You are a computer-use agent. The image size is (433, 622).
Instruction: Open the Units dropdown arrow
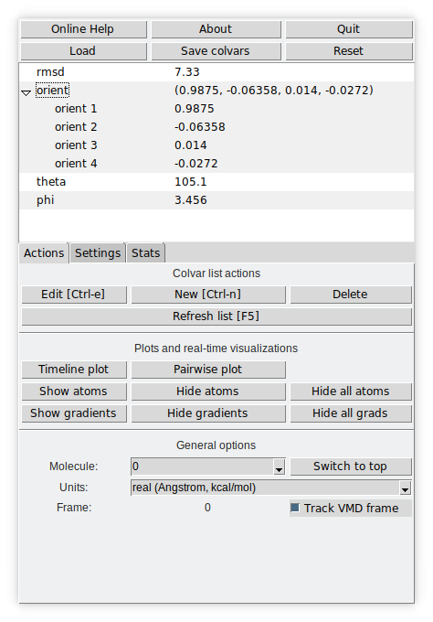pos(405,488)
